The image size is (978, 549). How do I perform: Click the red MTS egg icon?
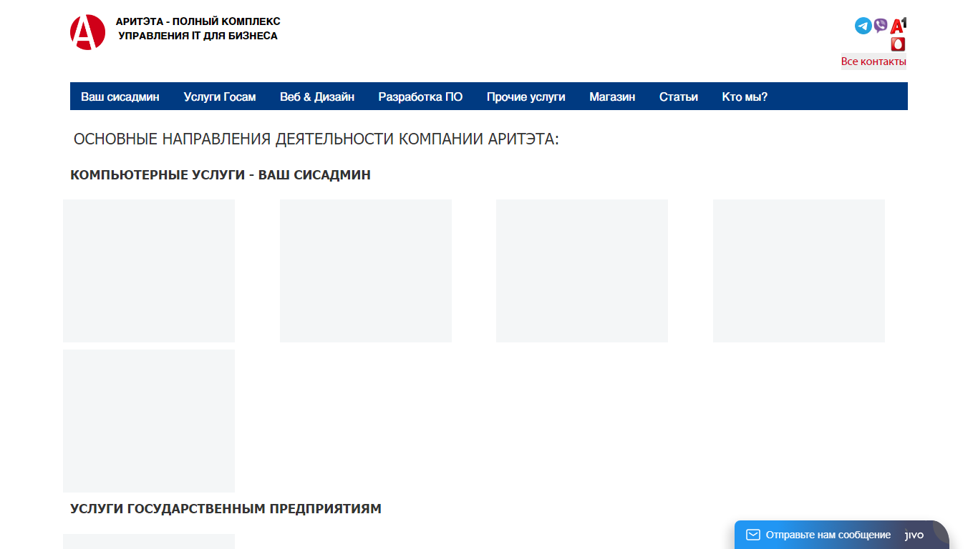[x=898, y=44]
